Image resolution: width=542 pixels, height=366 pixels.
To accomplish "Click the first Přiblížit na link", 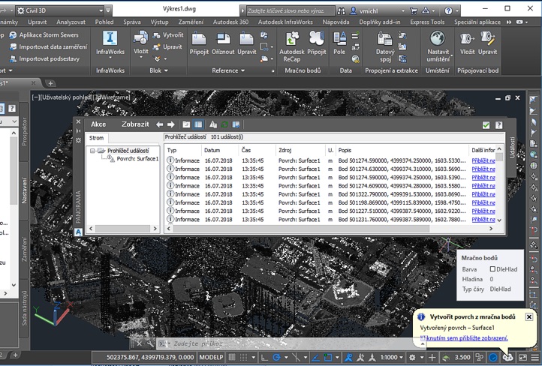I will point(483,160).
